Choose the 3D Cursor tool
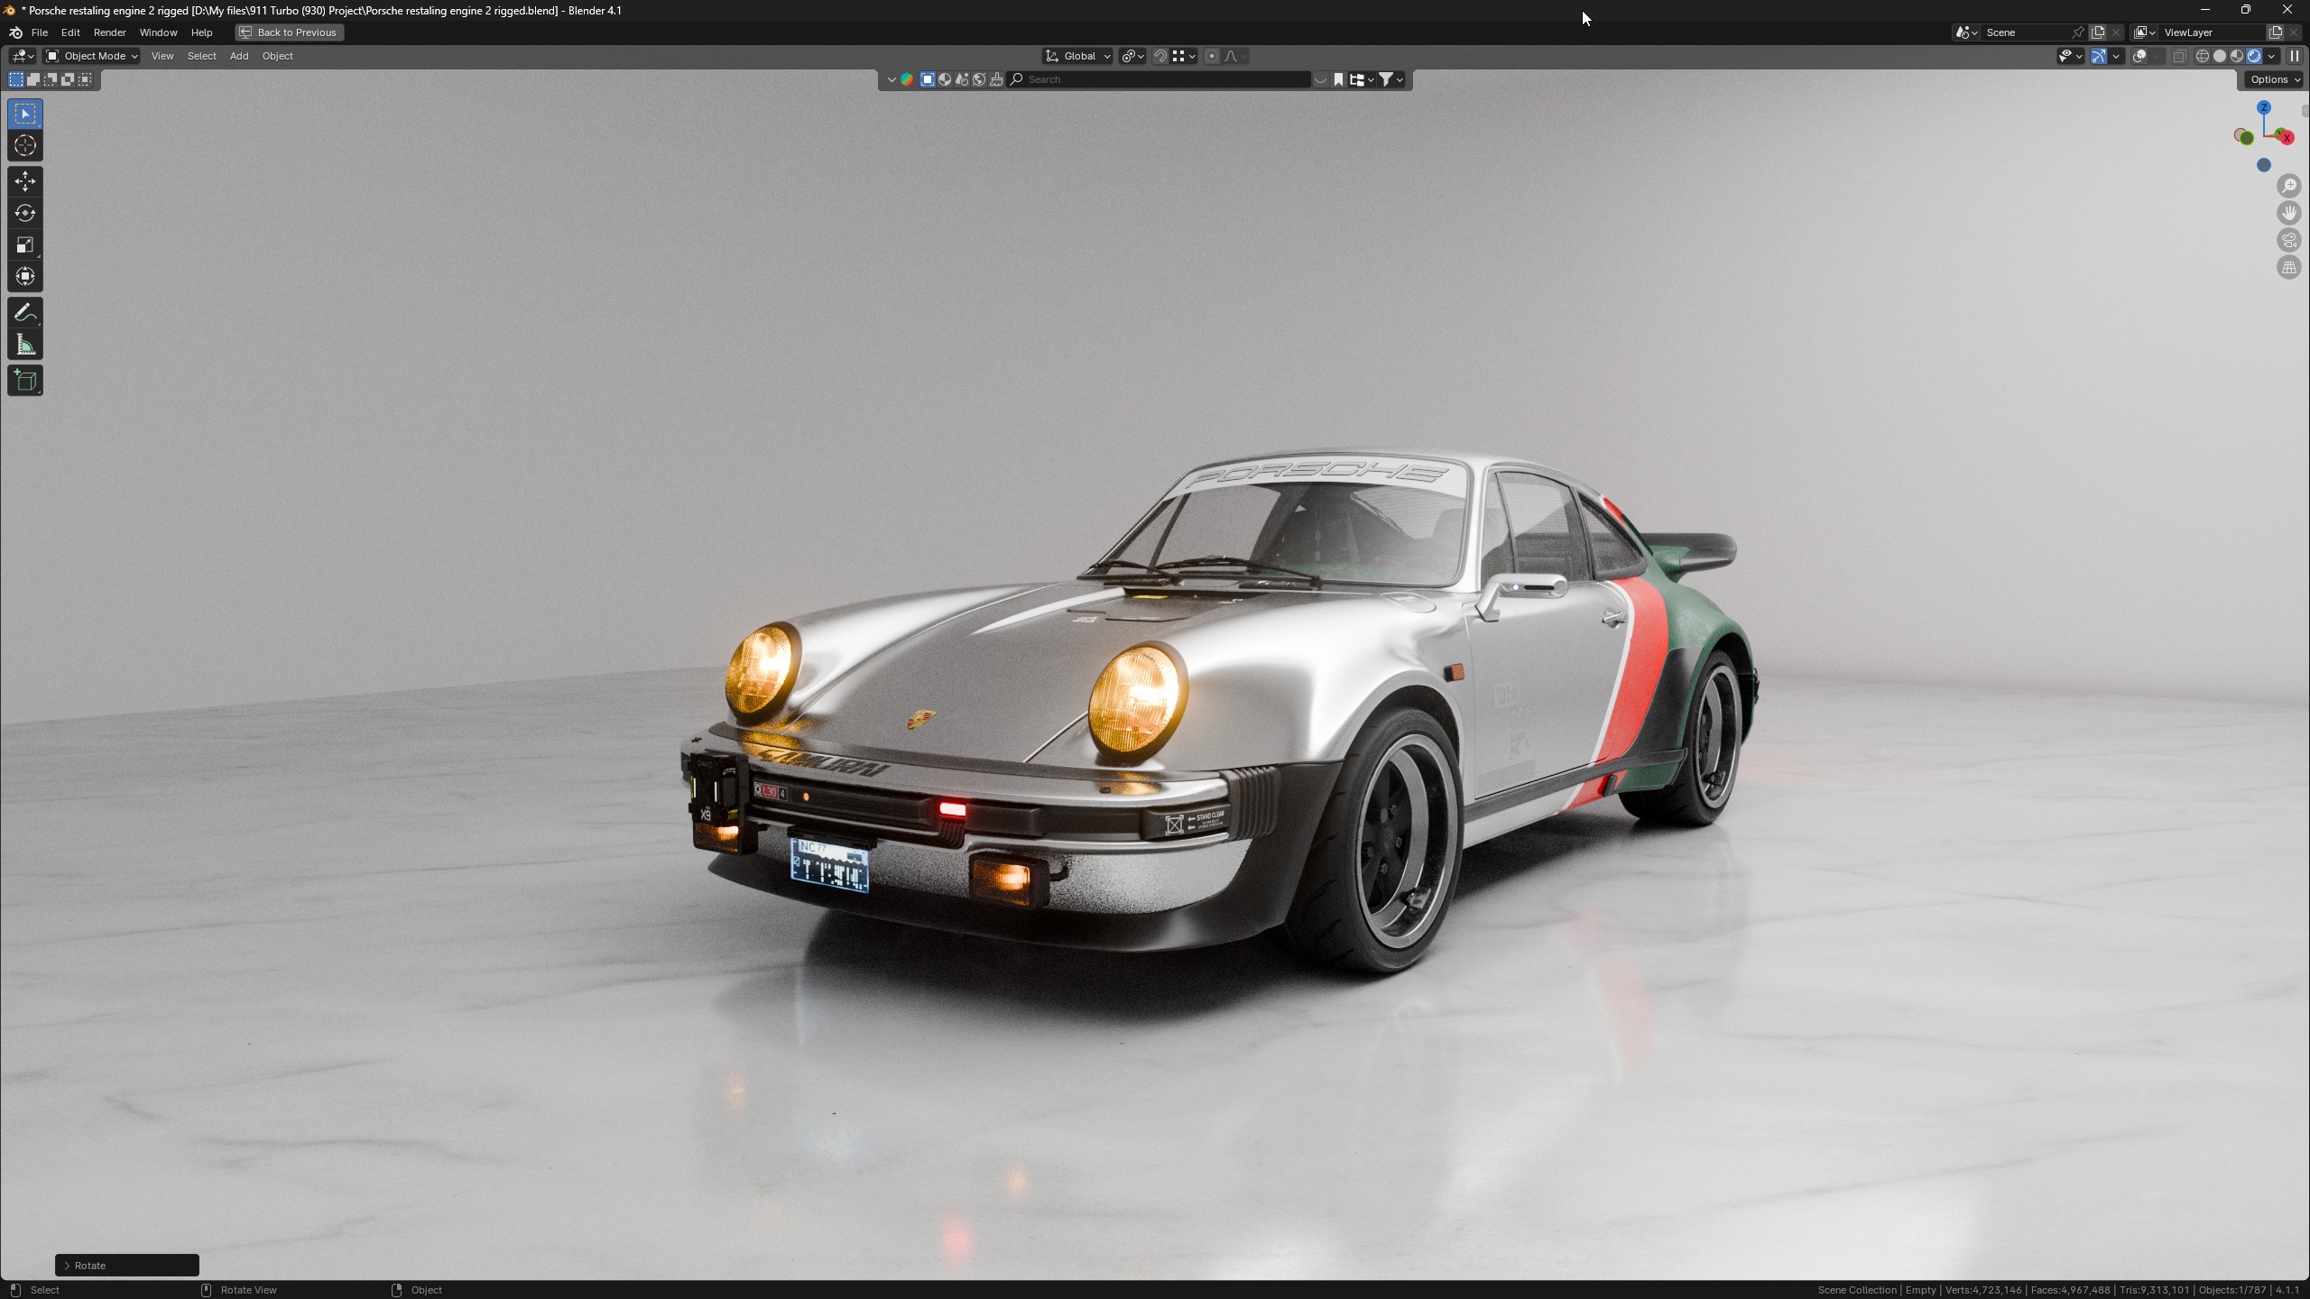Screen dimensions: 2310x1299 pyautogui.click(x=25, y=145)
